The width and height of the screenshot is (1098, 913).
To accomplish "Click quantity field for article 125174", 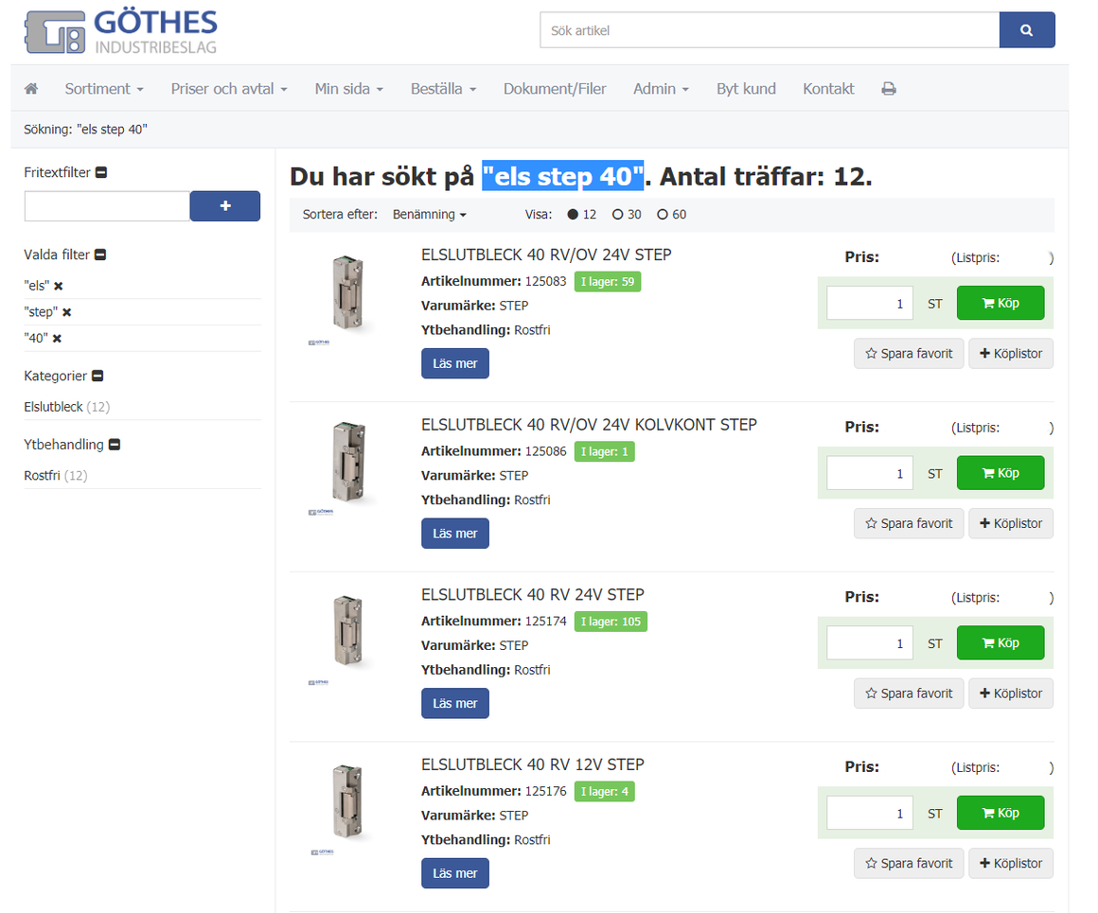I will [870, 642].
